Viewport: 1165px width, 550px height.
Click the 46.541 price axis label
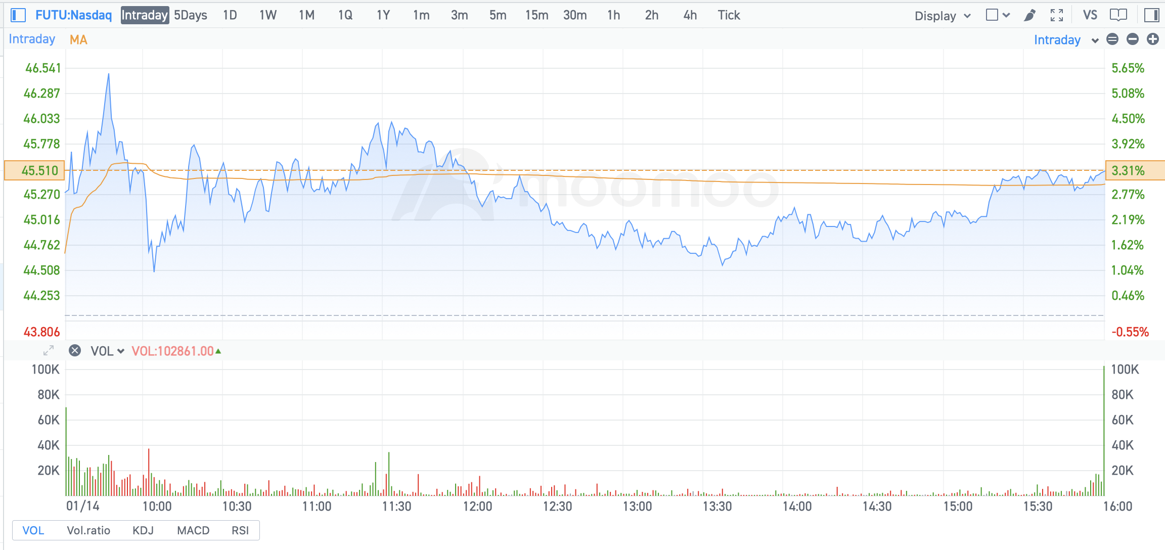click(x=43, y=68)
